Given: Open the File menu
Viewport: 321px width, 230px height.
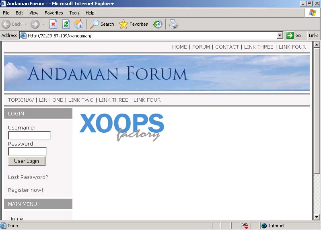Looking at the screenshot, I should 6,13.
